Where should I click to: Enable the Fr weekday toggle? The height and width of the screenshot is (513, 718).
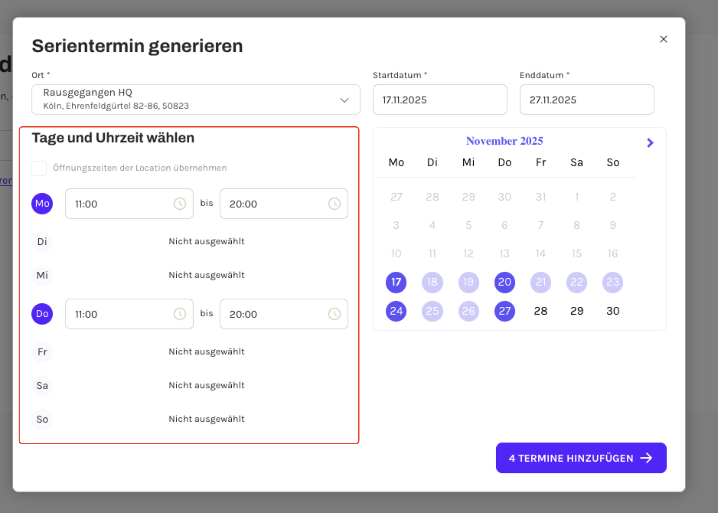tap(42, 352)
